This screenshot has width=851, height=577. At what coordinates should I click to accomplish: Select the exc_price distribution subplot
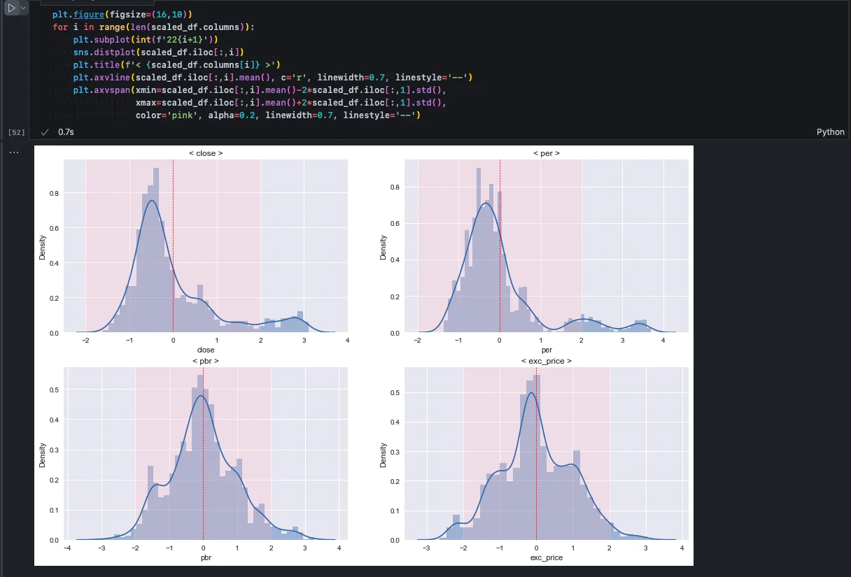(x=546, y=454)
